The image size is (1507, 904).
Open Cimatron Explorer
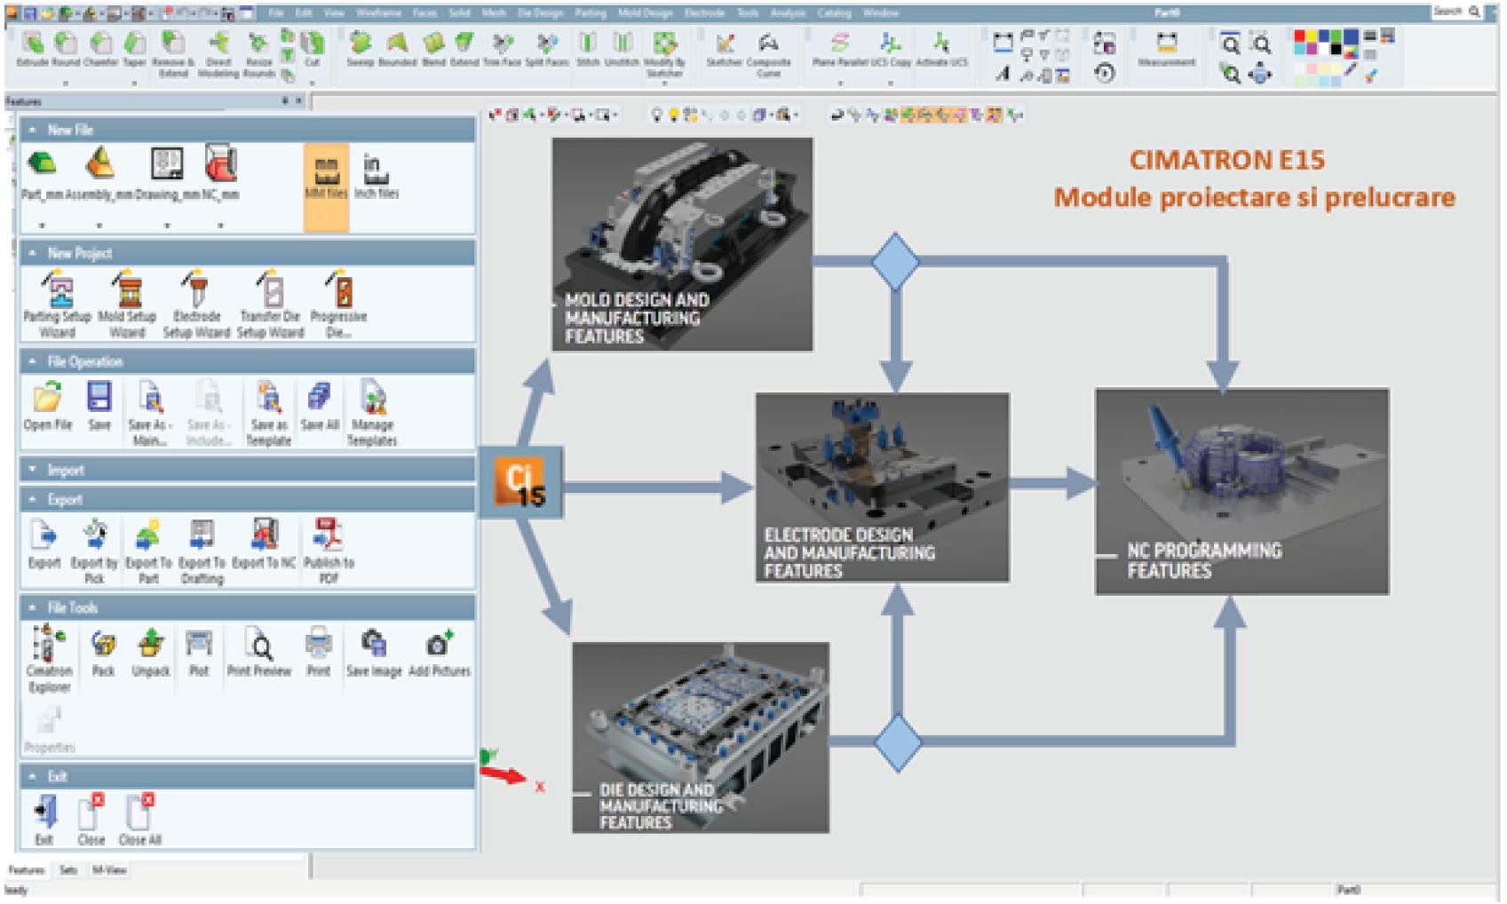point(49,659)
